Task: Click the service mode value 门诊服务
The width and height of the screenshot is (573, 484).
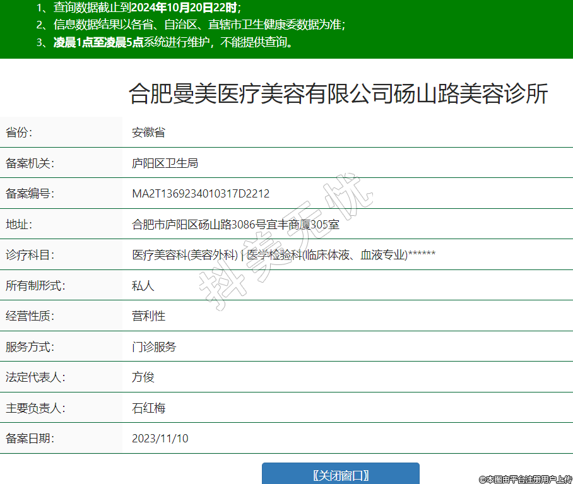Action: (154, 347)
